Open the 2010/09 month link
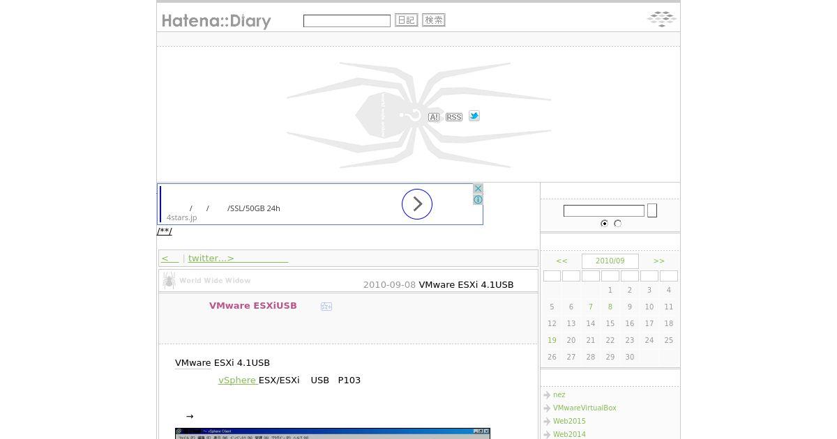 tap(610, 261)
